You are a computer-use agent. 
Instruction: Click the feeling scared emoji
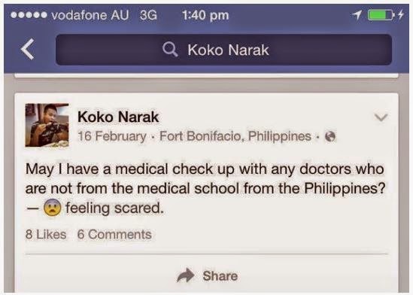(52, 208)
